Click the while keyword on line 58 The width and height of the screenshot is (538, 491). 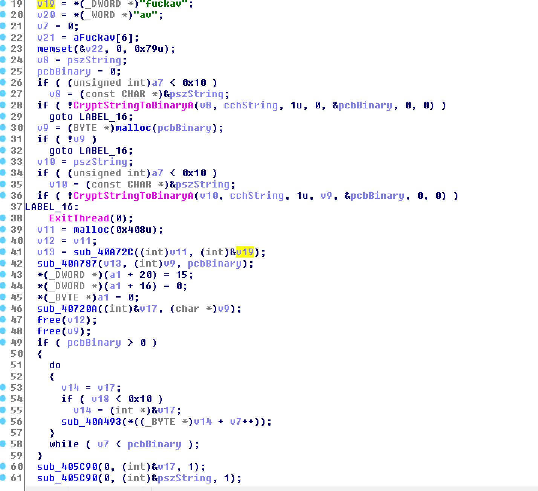(64, 444)
